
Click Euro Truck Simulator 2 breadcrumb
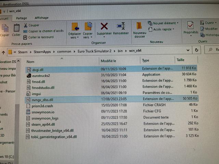(94, 51)
